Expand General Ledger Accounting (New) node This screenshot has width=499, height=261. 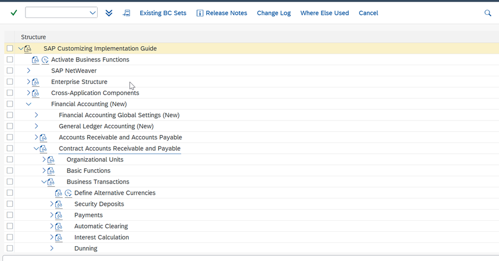coord(36,126)
